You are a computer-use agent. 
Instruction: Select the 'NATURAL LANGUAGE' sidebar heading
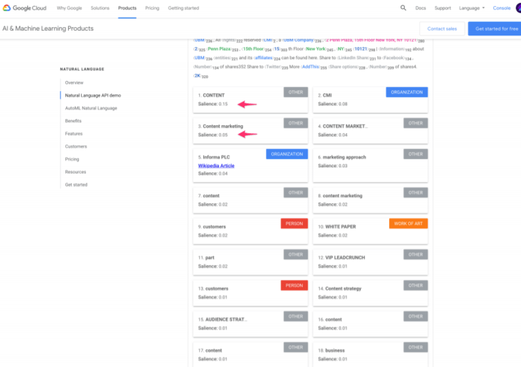click(x=82, y=69)
